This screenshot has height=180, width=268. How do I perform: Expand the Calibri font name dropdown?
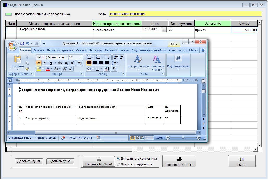coord(67,57)
